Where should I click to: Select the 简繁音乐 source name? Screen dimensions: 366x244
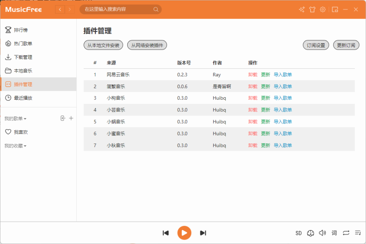[x=116, y=86]
